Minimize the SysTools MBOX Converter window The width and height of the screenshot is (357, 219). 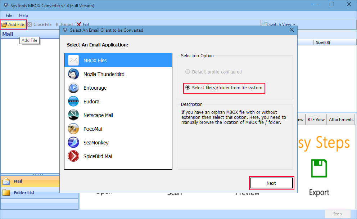coord(315,4)
